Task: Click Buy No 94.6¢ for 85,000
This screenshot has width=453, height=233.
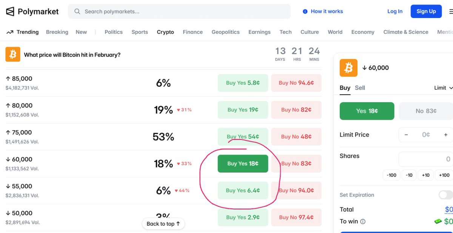Action: click(296, 83)
